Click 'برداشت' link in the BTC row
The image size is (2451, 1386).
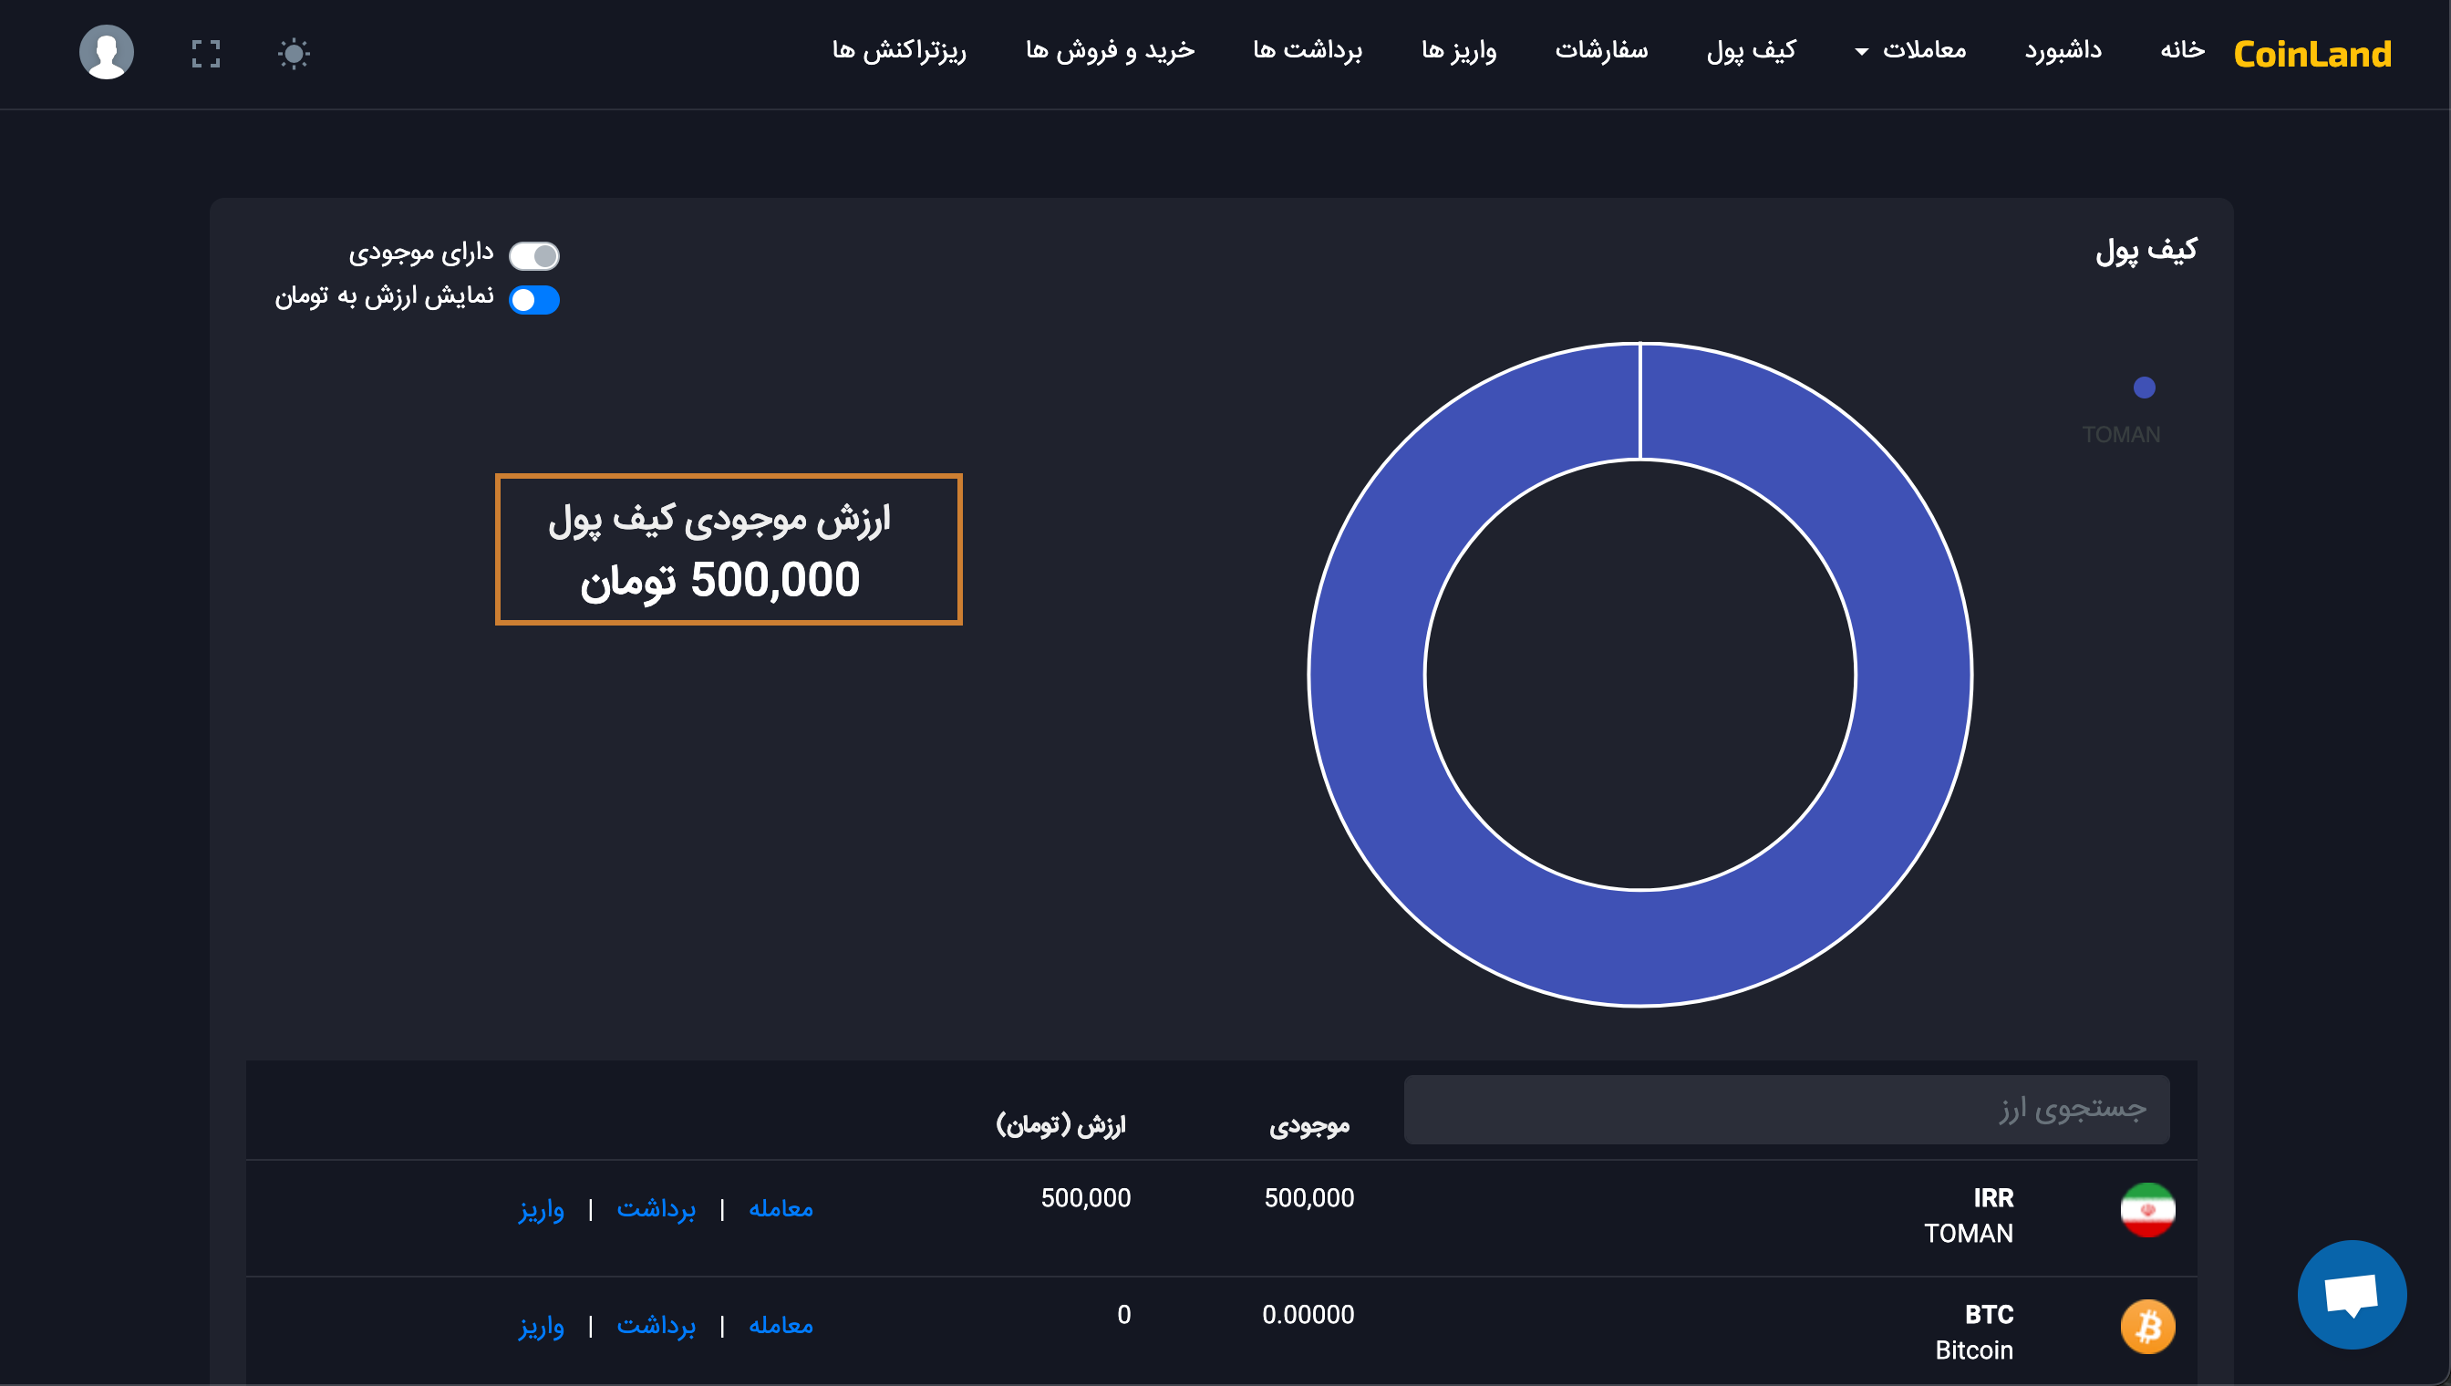point(656,1325)
